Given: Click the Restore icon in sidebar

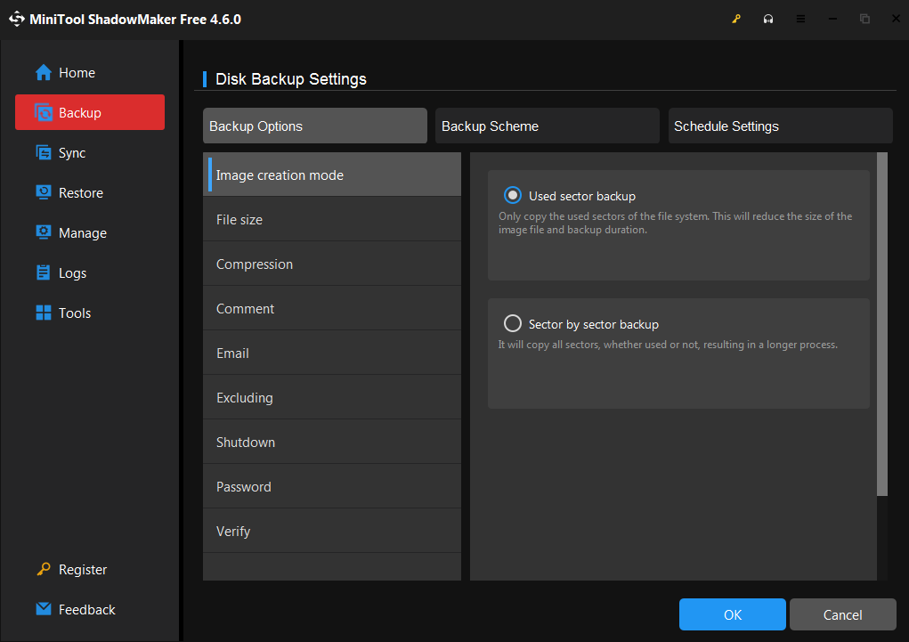Looking at the screenshot, I should pyautogui.click(x=44, y=192).
